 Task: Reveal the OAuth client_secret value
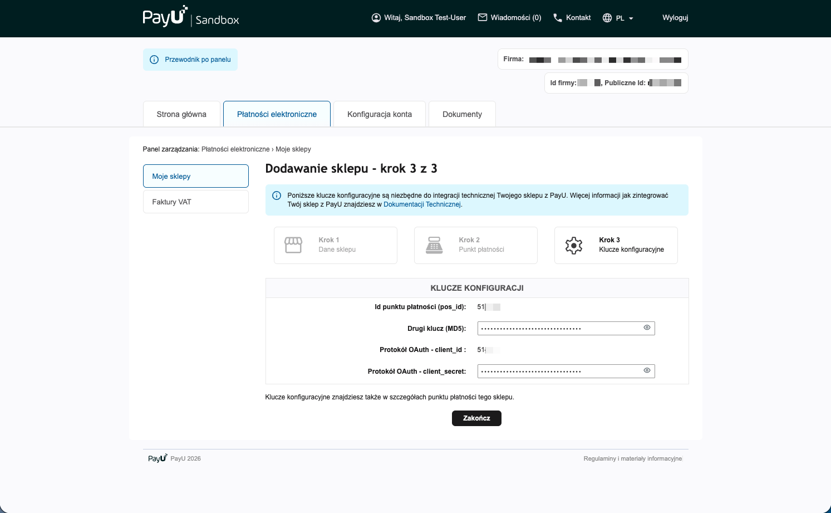647,370
